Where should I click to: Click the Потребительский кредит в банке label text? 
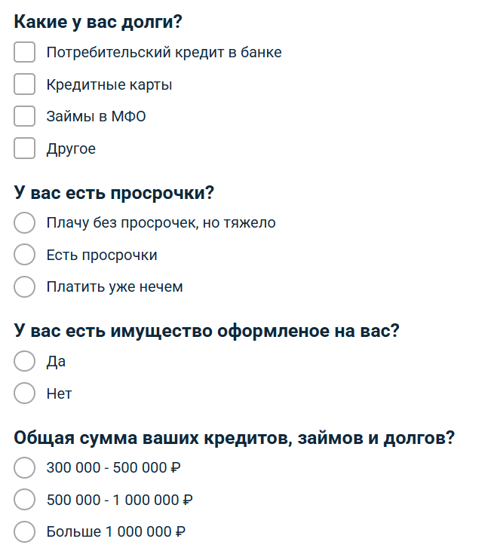(x=164, y=52)
